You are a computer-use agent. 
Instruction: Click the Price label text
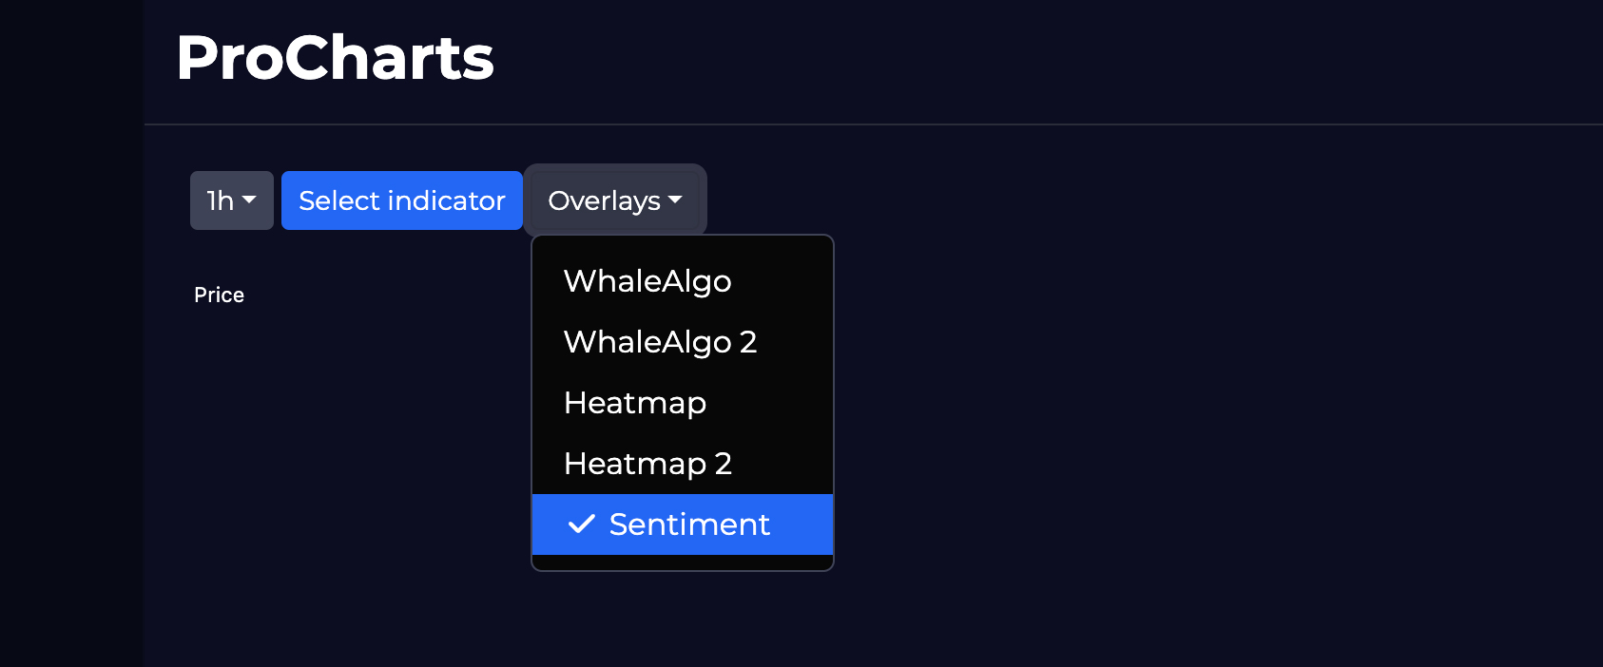click(x=219, y=295)
